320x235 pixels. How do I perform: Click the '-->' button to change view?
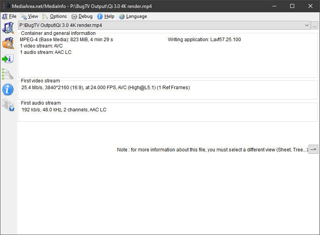pyautogui.click(x=313, y=149)
